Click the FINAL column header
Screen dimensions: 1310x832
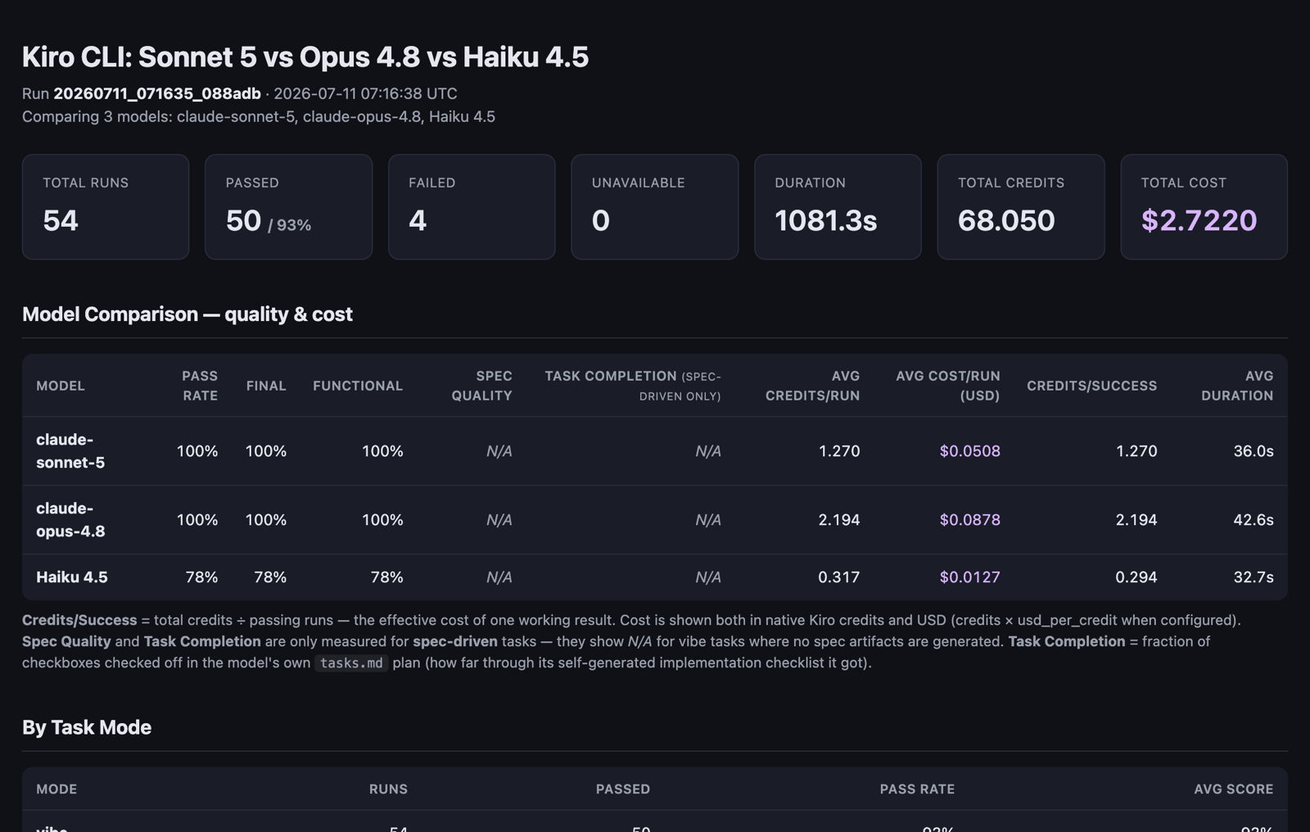(x=266, y=386)
